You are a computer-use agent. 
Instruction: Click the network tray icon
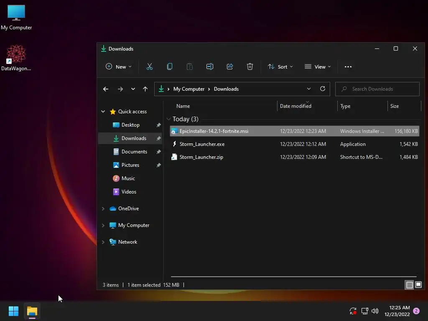[x=364, y=311]
